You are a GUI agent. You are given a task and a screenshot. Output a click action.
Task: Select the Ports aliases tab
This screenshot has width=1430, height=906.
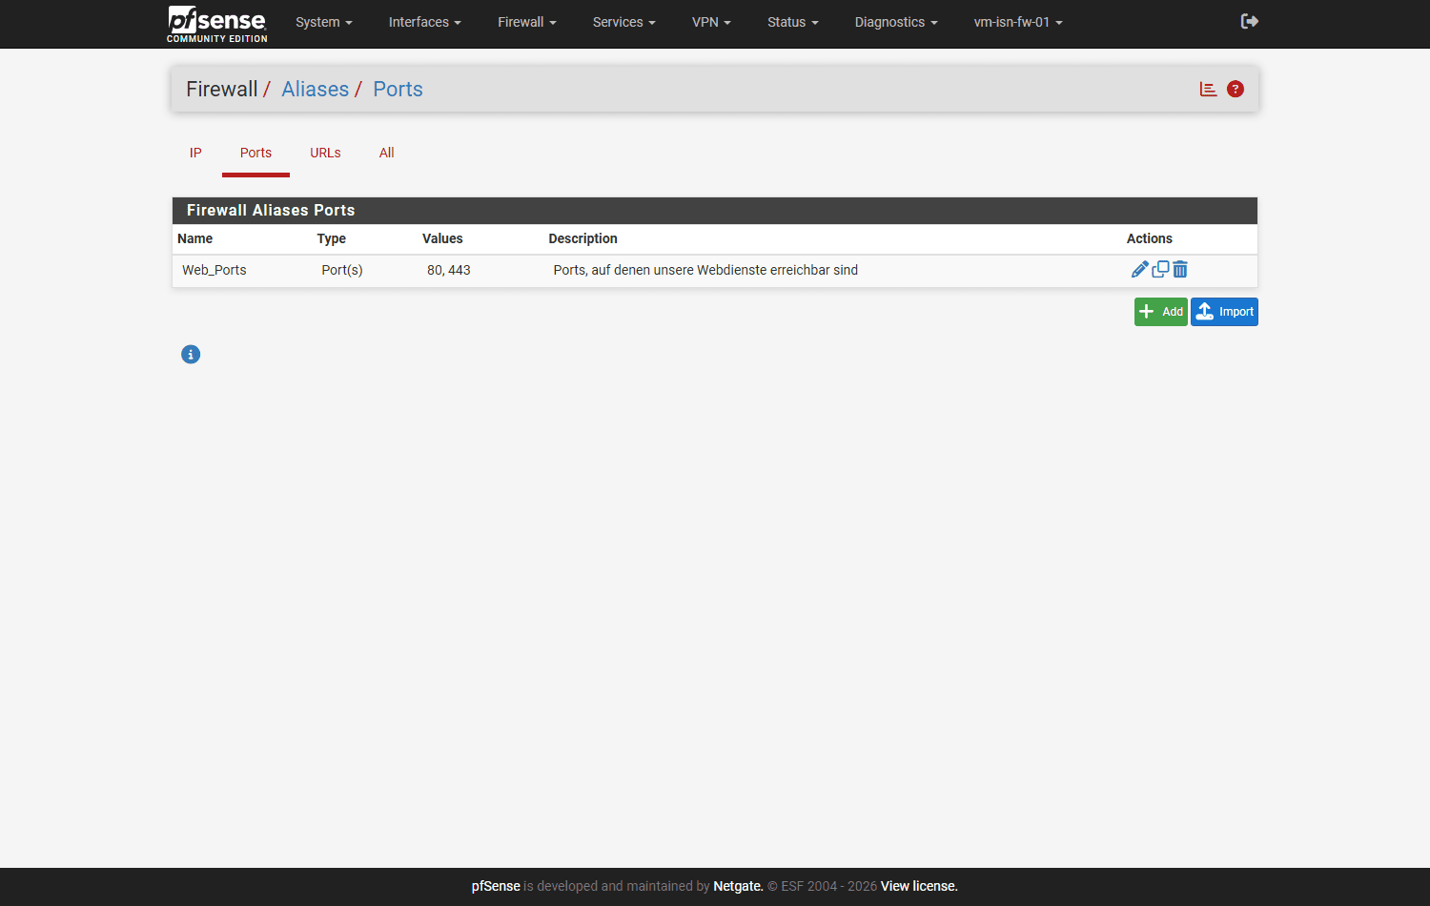tap(255, 153)
